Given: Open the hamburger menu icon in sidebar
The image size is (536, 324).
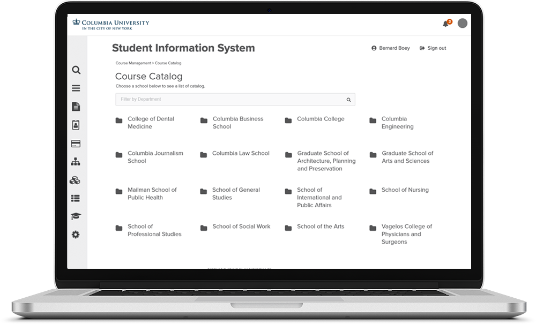Looking at the screenshot, I should tap(76, 88).
